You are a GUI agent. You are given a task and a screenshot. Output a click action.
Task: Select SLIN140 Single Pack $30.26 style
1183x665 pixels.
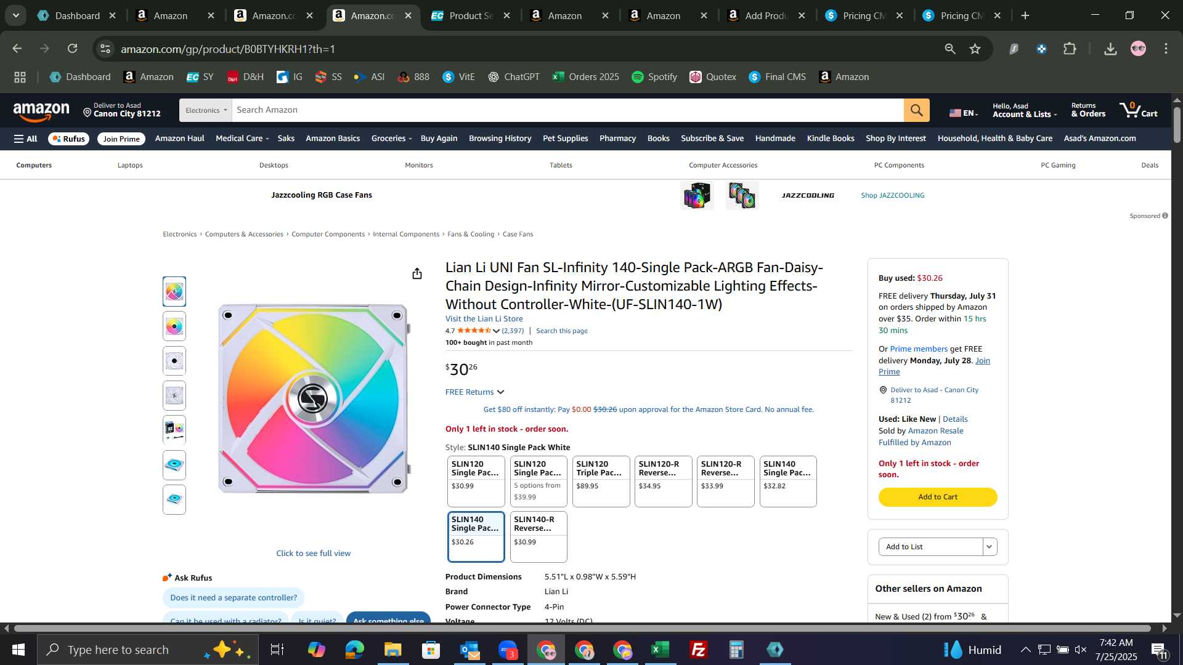click(x=476, y=537)
